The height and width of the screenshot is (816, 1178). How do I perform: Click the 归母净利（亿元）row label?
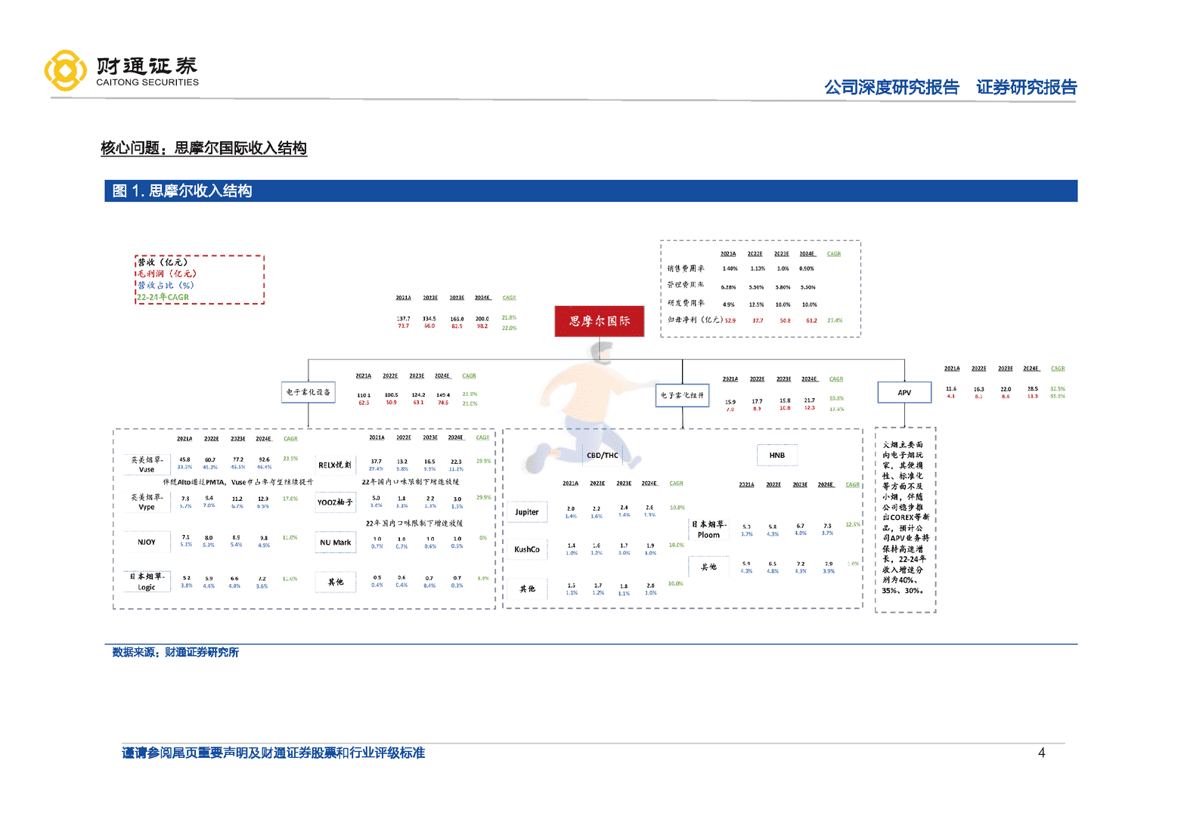click(x=696, y=320)
